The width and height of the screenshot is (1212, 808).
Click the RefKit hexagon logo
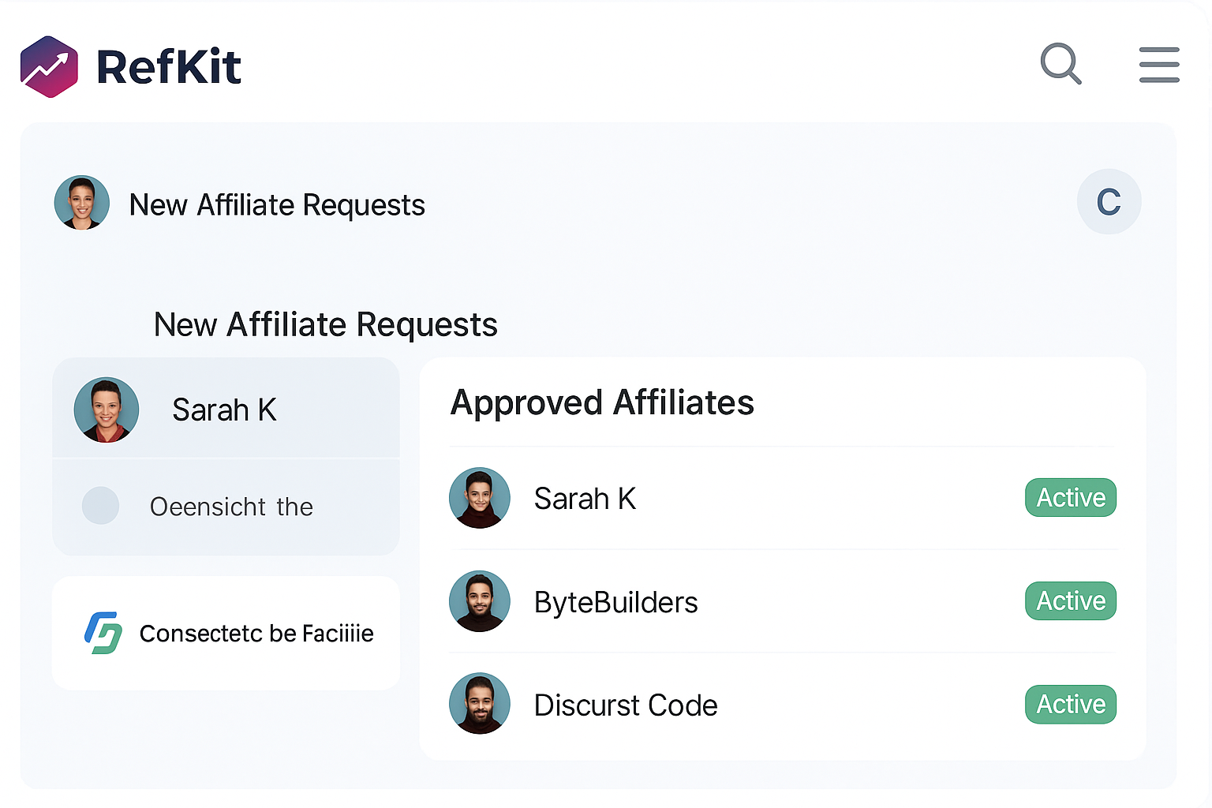pos(49,66)
